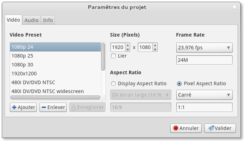Screen dimensions: 244x141
Task: Open the 23.976 fps frame rate dropdown
Action: pyautogui.click(x=204, y=48)
